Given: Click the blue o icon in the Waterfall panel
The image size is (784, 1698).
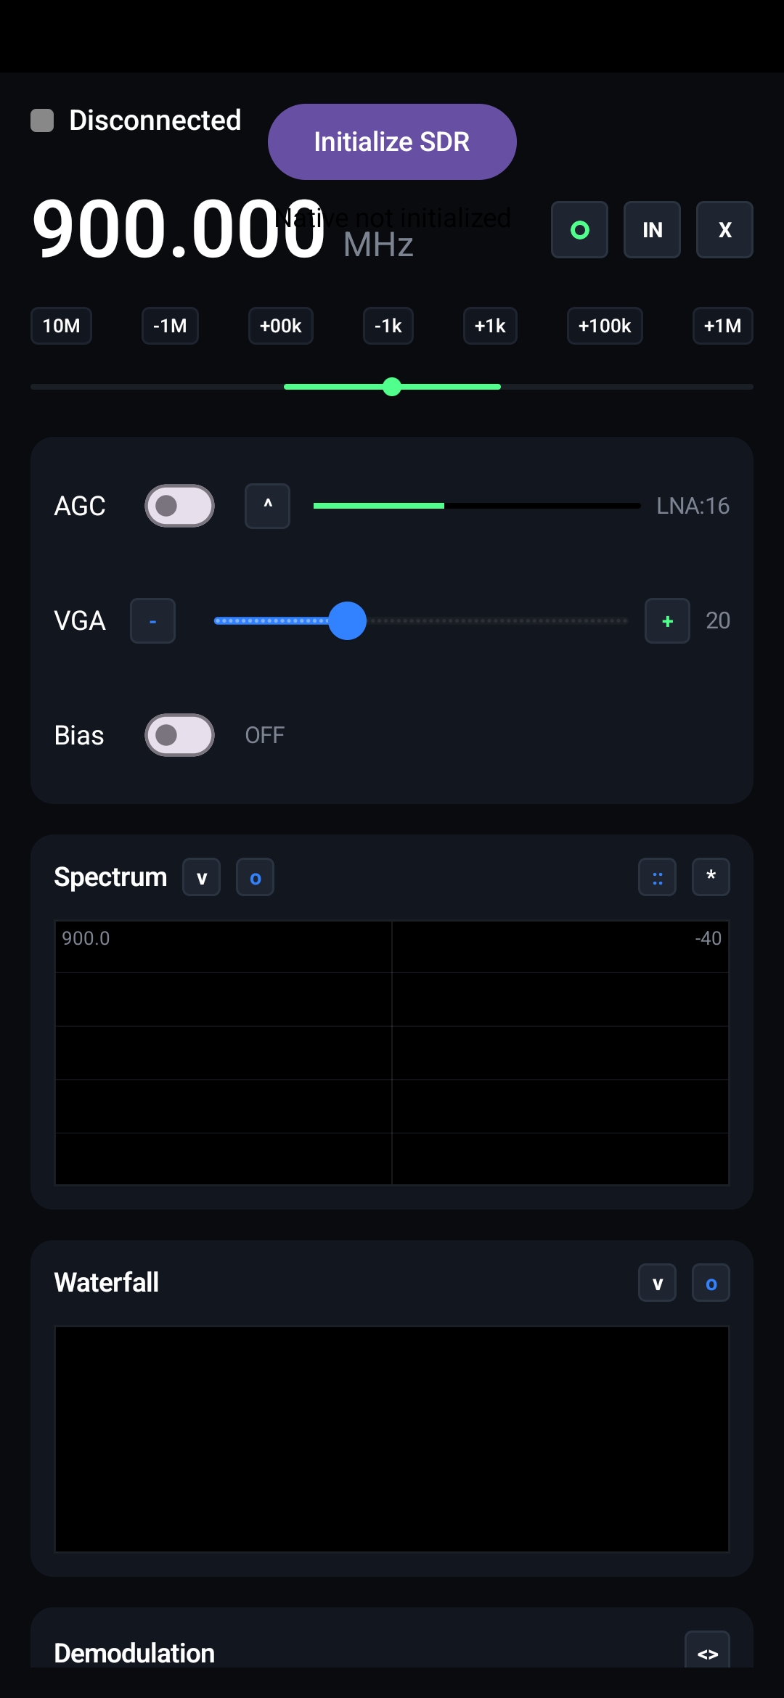Looking at the screenshot, I should (710, 1282).
